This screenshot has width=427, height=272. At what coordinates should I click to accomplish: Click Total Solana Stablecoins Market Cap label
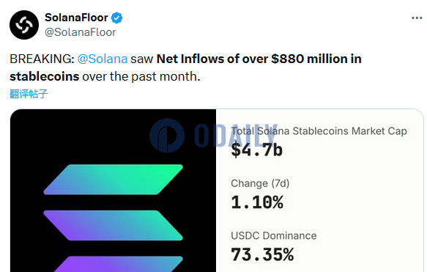319,131
